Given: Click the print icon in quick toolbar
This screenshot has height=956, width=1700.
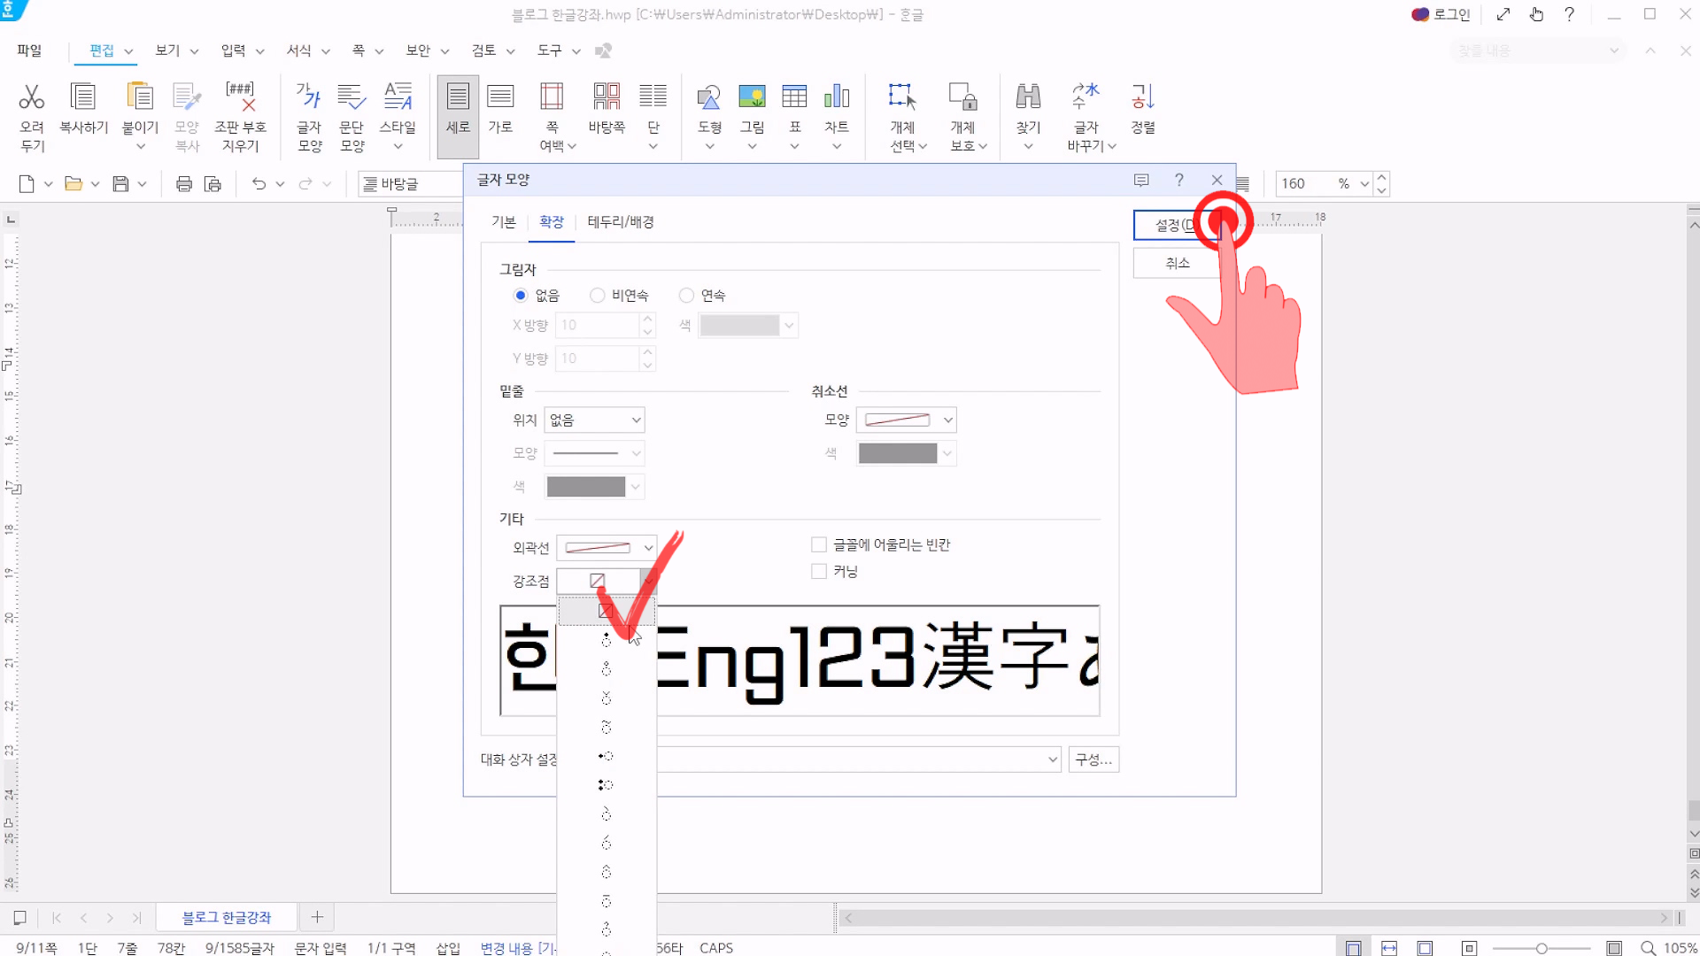Looking at the screenshot, I should pyautogui.click(x=184, y=184).
